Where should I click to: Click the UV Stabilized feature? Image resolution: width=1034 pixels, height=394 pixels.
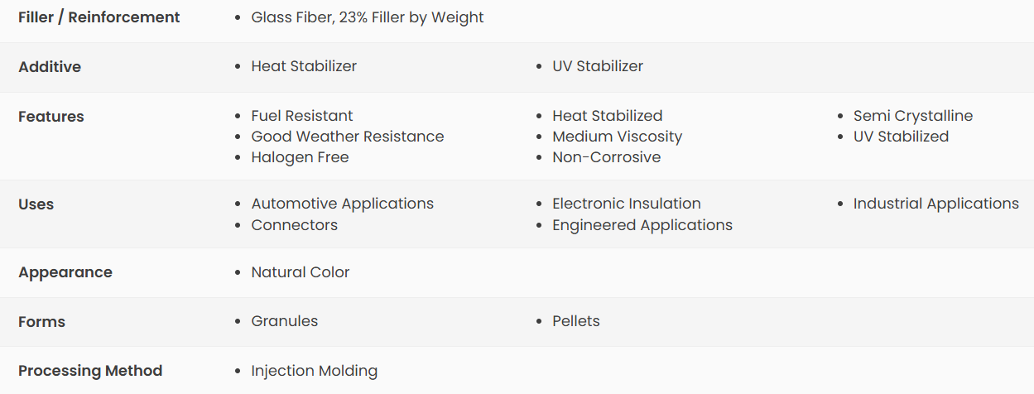[x=902, y=137]
